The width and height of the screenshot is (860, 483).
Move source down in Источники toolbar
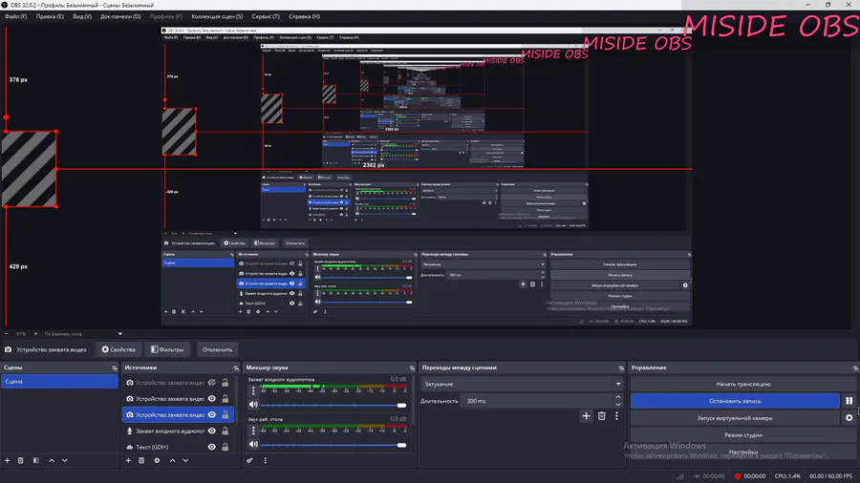point(185,460)
